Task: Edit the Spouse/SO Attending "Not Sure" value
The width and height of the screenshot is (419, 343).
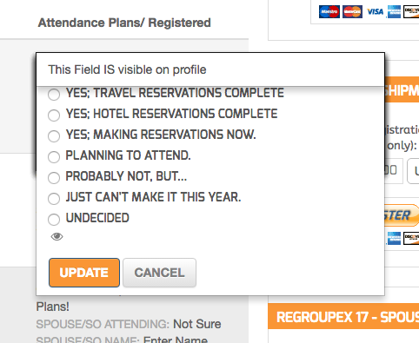Action: coord(197,324)
